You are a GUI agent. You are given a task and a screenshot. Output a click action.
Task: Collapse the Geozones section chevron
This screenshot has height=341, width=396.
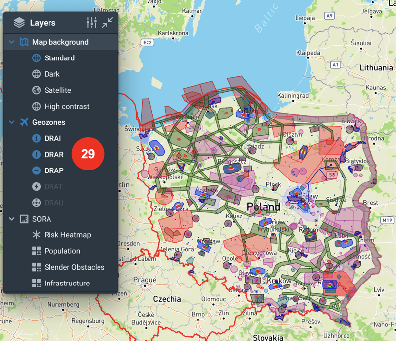point(12,122)
